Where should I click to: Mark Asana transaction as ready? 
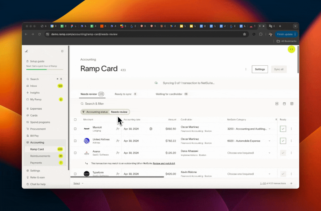pyautogui.click(x=283, y=153)
